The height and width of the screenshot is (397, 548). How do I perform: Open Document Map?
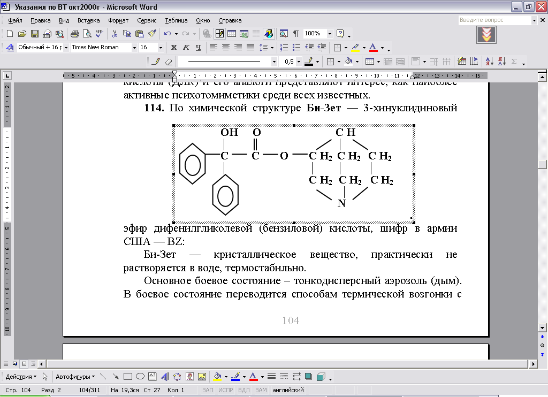coord(284,34)
